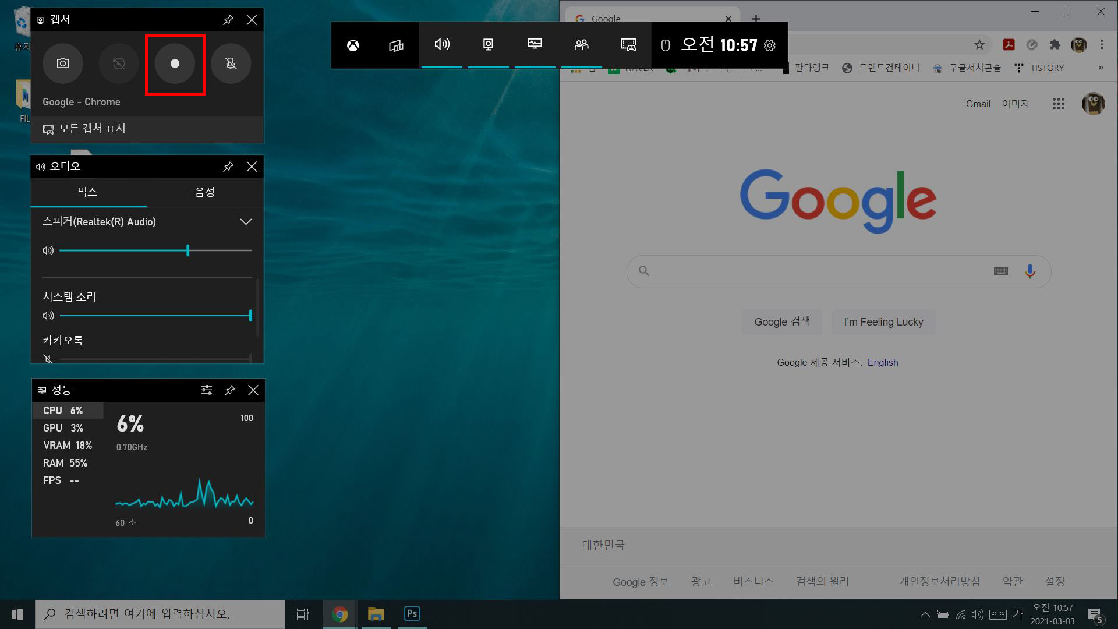
Task: Pin the Capture widget
Action: [x=228, y=20]
